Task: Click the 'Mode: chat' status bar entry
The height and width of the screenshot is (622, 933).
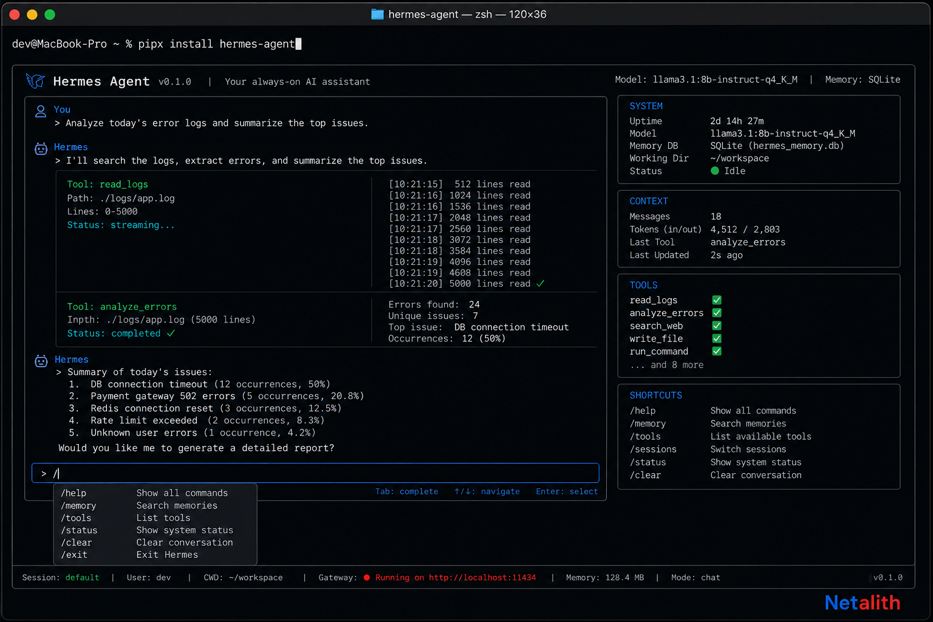Action: [695, 578]
